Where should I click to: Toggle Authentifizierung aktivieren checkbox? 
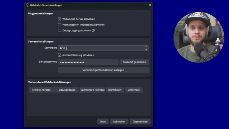pos(59,55)
